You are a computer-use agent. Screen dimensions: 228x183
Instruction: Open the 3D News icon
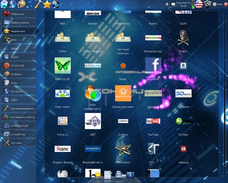point(184,93)
